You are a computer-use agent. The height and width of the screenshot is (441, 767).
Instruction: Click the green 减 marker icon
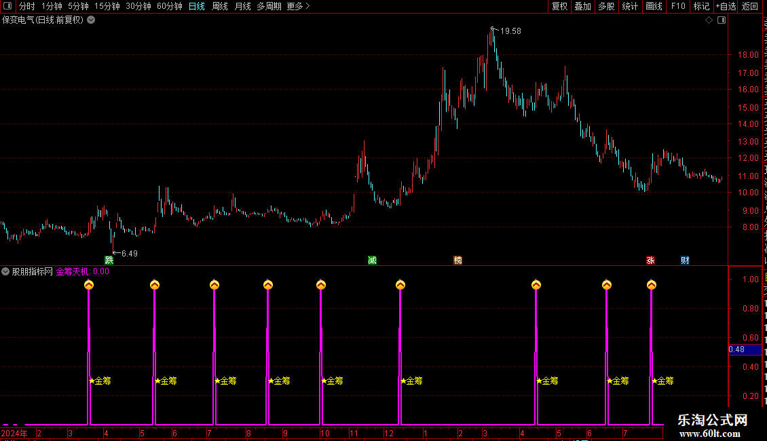[x=372, y=260]
